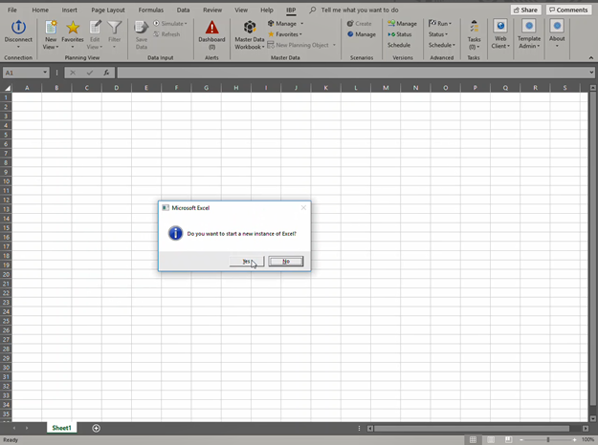
Task: Click the Insert Function fx icon
Action: [106, 73]
